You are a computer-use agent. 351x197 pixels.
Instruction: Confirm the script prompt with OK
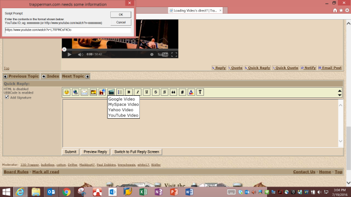(121, 15)
